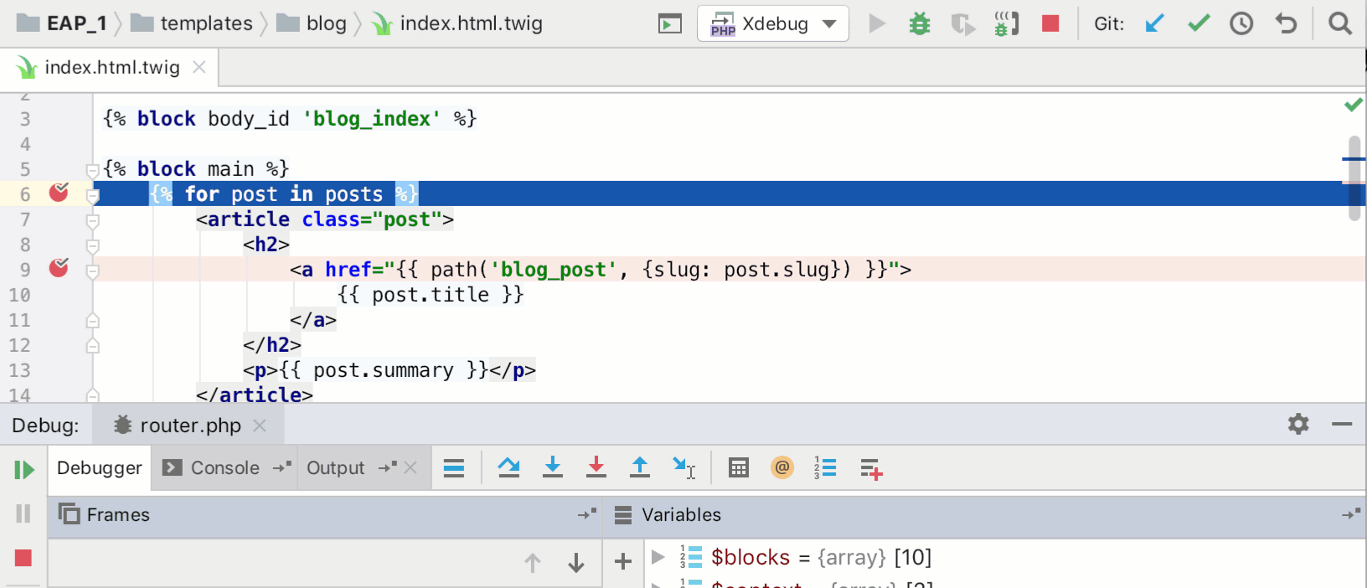Click the href path code on line 9

[601, 270]
